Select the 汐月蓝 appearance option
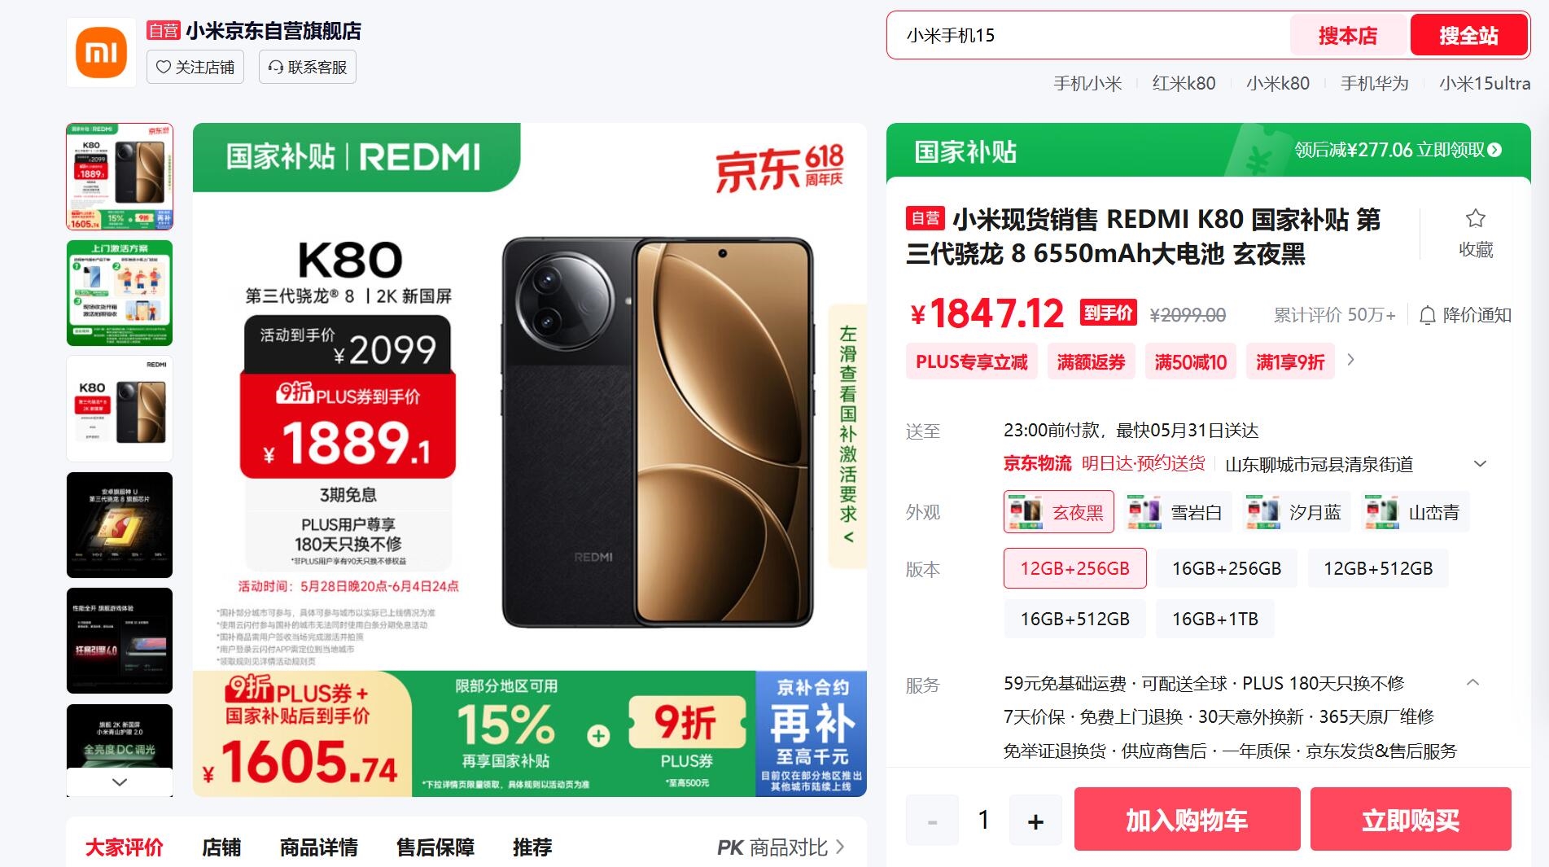 point(1294,512)
